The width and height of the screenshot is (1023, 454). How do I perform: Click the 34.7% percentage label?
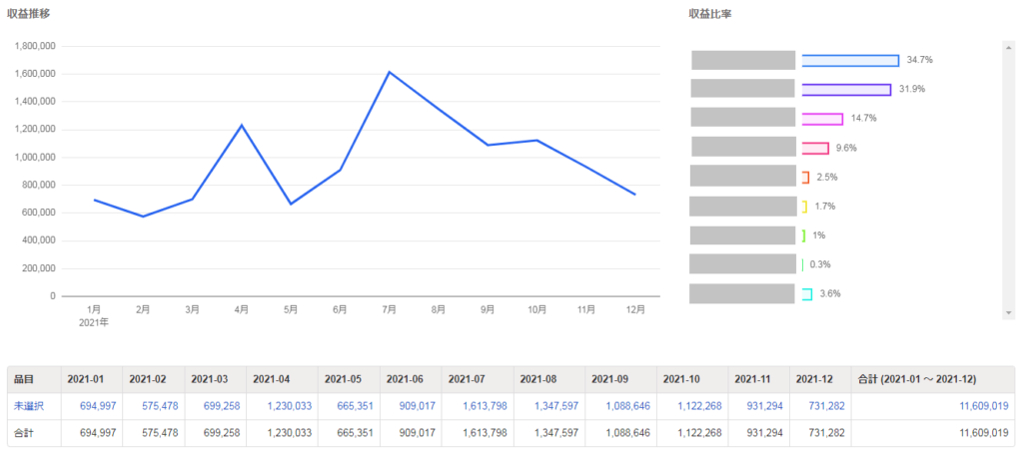pos(920,60)
